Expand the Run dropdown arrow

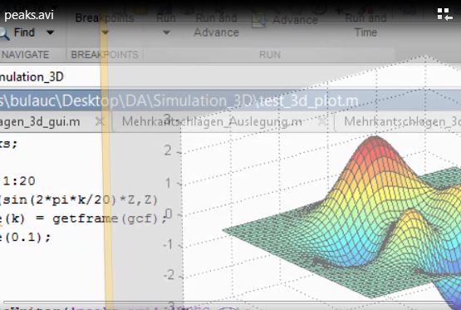pyautogui.click(x=166, y=32)
